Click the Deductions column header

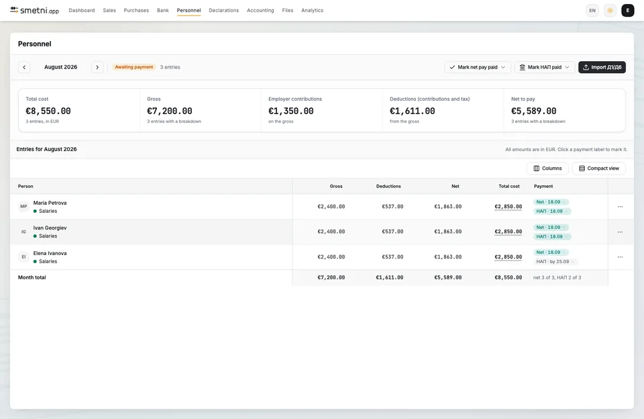388,186
